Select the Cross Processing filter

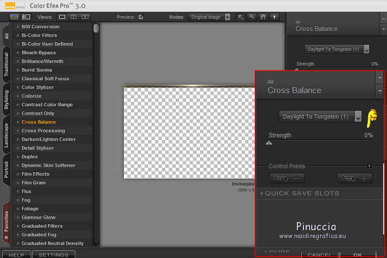[x=43, y=131]
